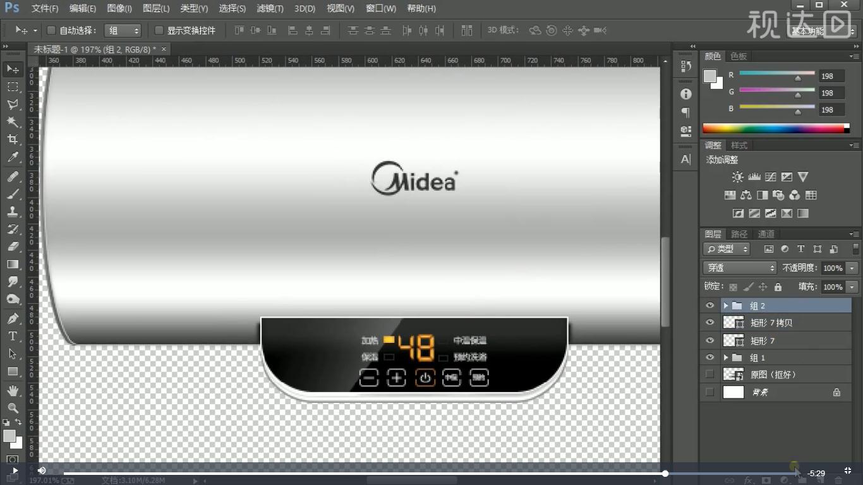Expand the 组 1 group
Image resolution: width=863 pixels, height=485 pixels.
[x=725, y=357]
